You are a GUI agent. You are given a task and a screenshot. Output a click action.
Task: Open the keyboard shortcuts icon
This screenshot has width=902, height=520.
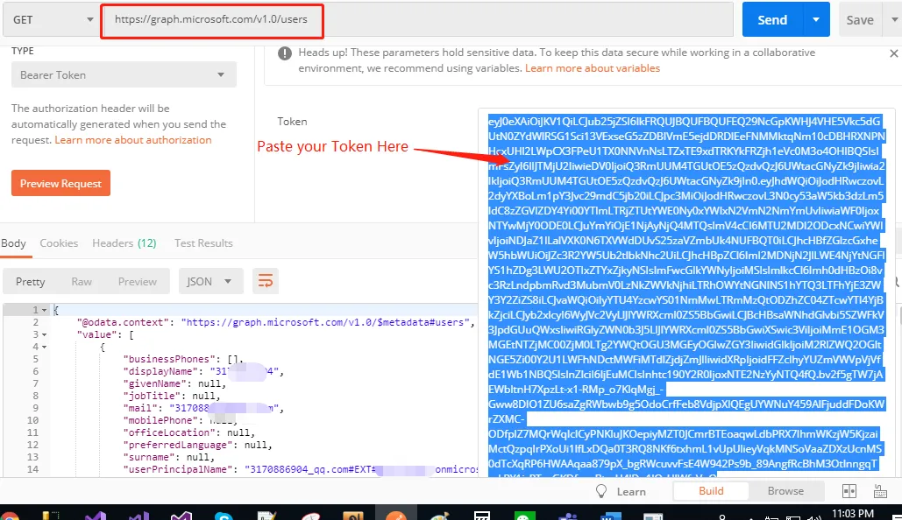click(880, 491)
